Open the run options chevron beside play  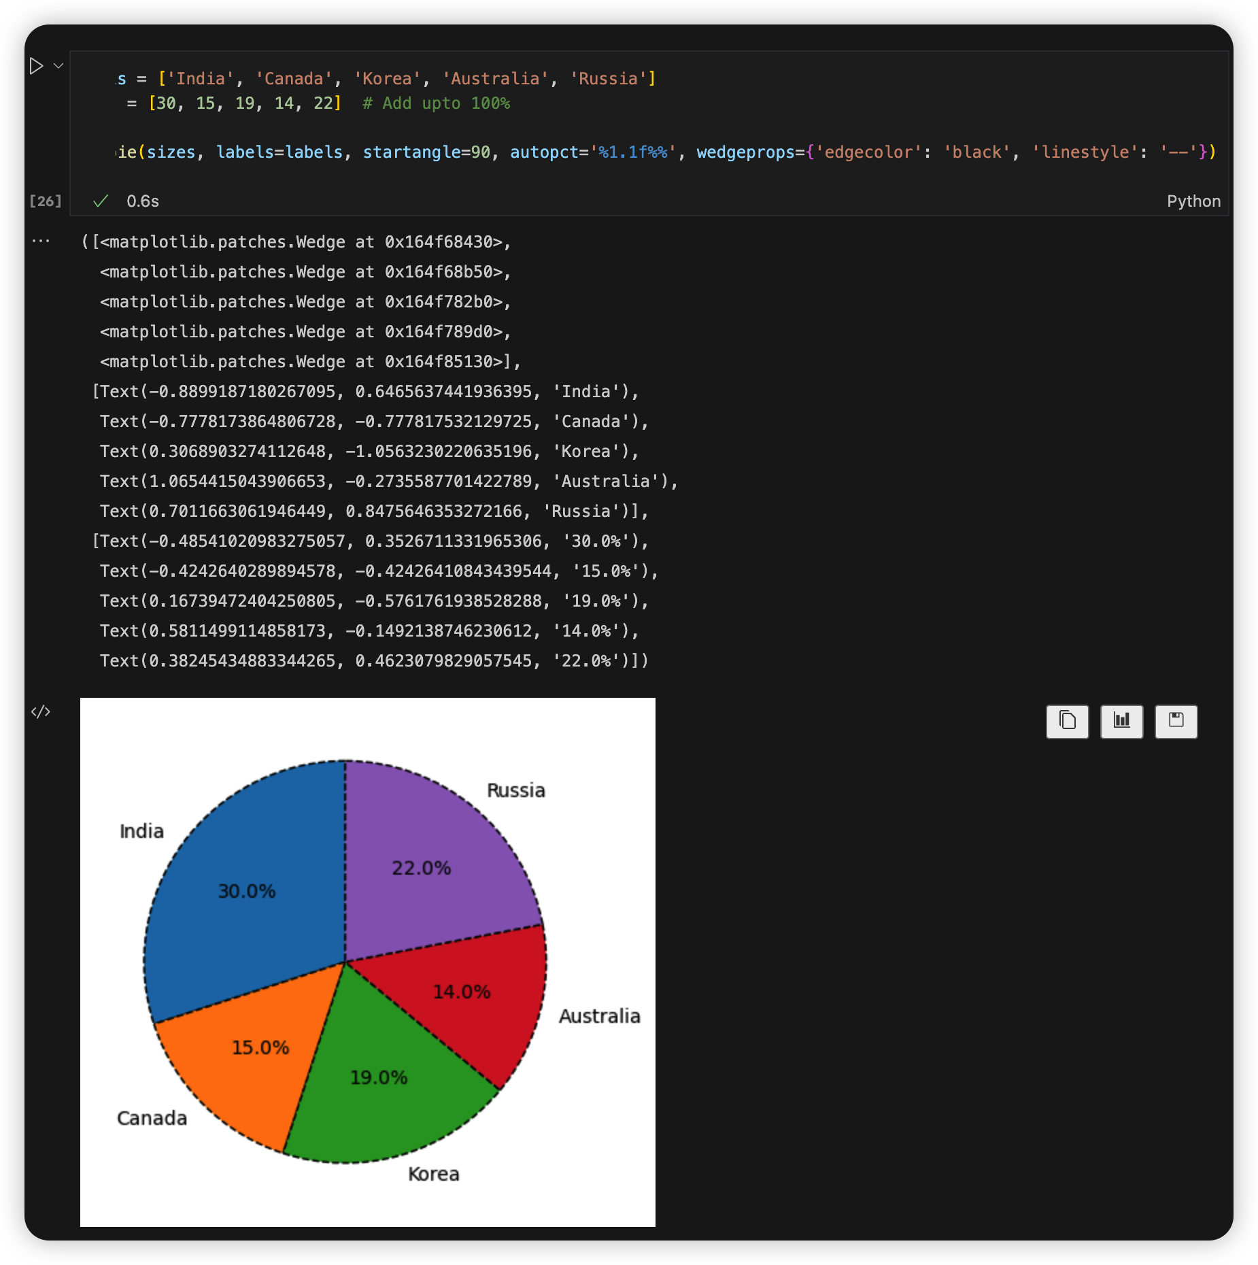tap(58, 66)
